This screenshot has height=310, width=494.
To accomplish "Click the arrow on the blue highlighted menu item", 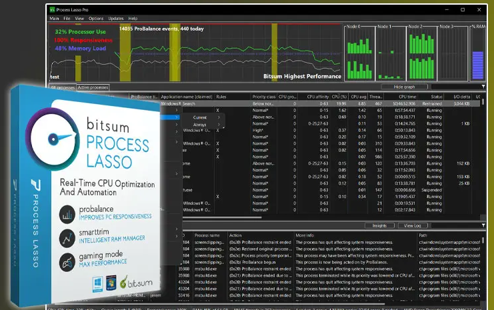I will tap(177, 117).
